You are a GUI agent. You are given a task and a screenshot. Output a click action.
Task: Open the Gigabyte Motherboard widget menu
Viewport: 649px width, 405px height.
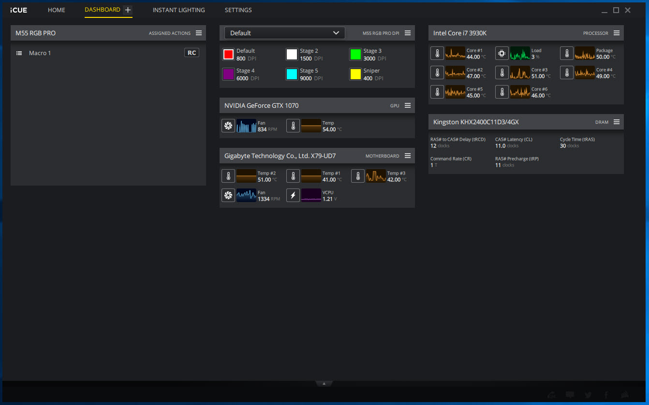click(408, 156)
